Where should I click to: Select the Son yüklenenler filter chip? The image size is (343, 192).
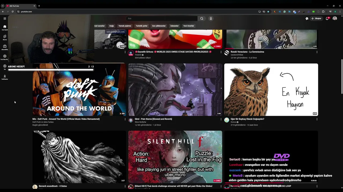(x=159, y=26)
